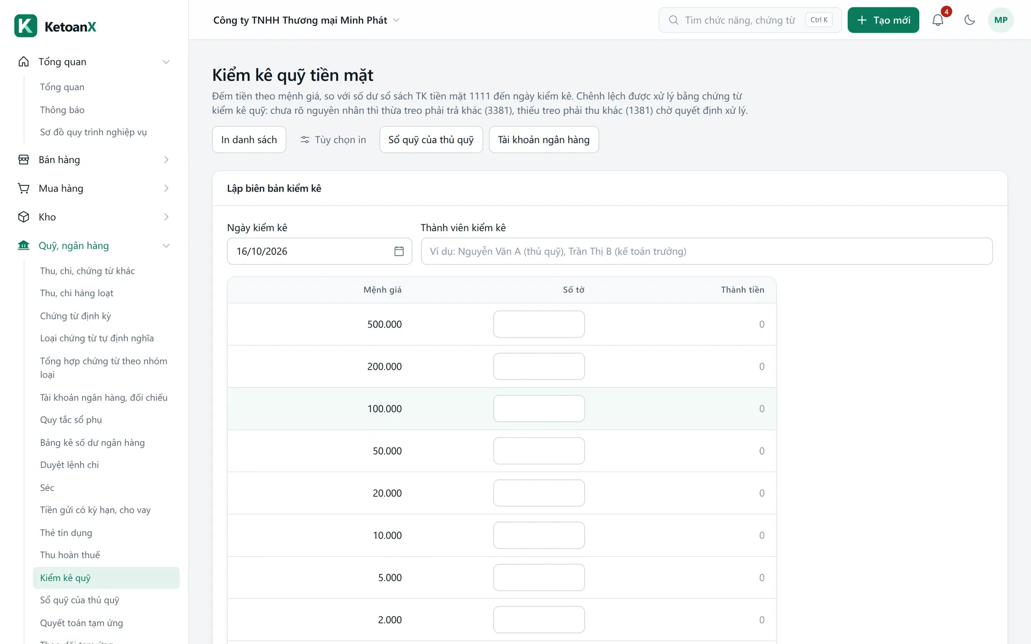
Task: Expand the Bán hàng section chevron
Action: 166,160
